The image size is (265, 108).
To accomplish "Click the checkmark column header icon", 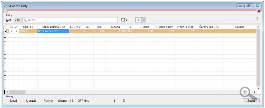I will tap(16, 27).
